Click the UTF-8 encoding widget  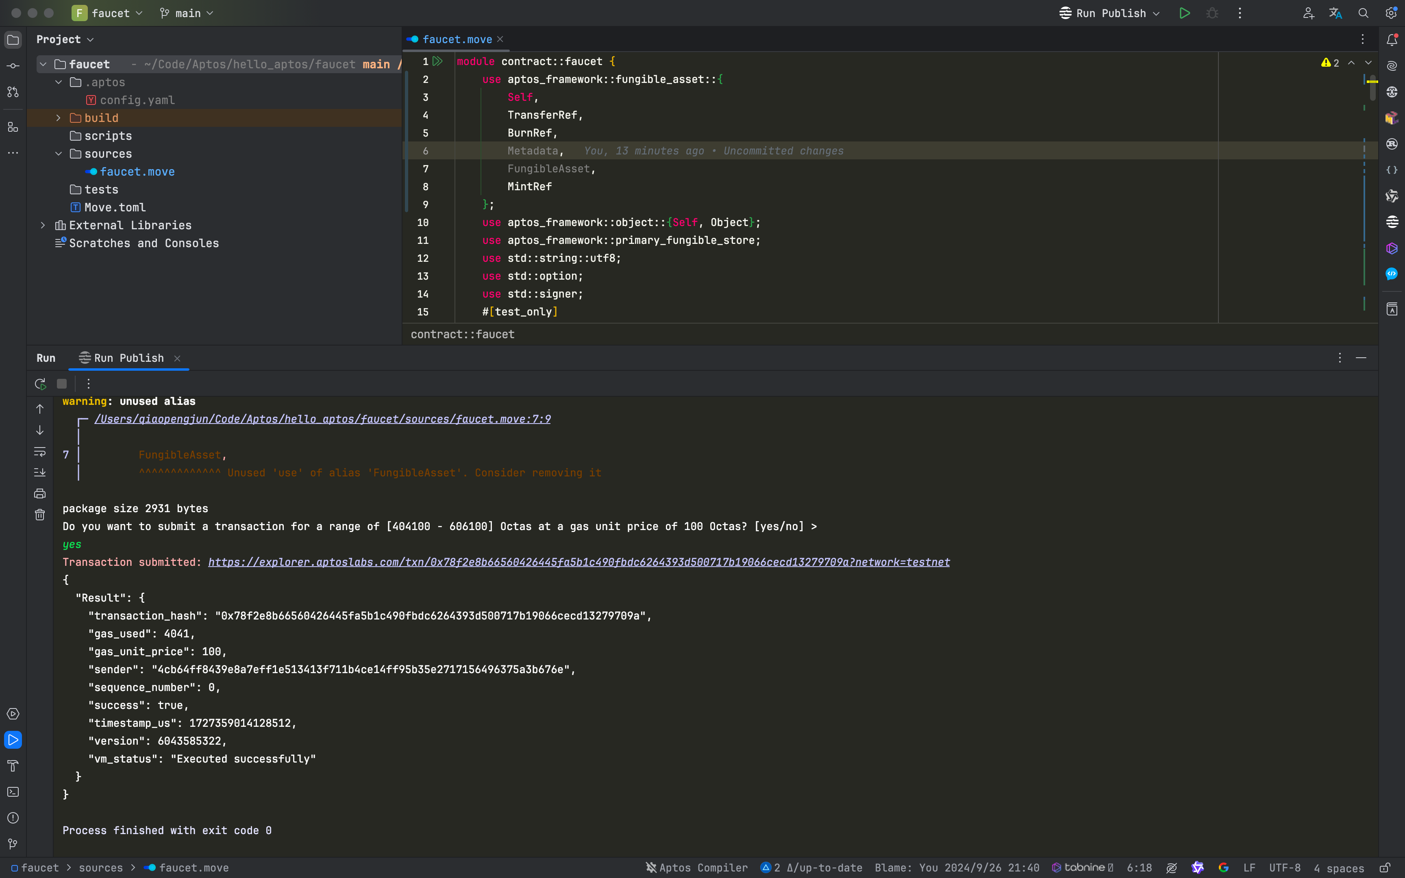[x=1284, y=867]
